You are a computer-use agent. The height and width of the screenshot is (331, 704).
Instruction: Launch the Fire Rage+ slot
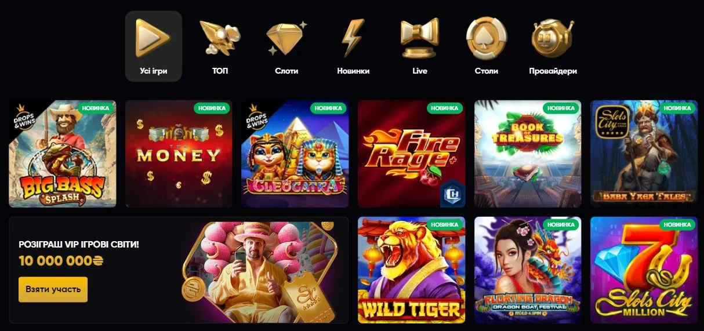412,154
